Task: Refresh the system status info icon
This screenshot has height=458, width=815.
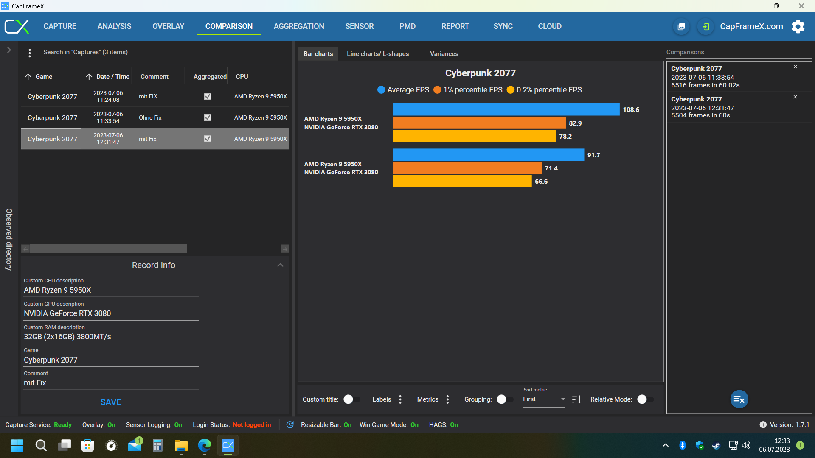Action: point(290,425)
